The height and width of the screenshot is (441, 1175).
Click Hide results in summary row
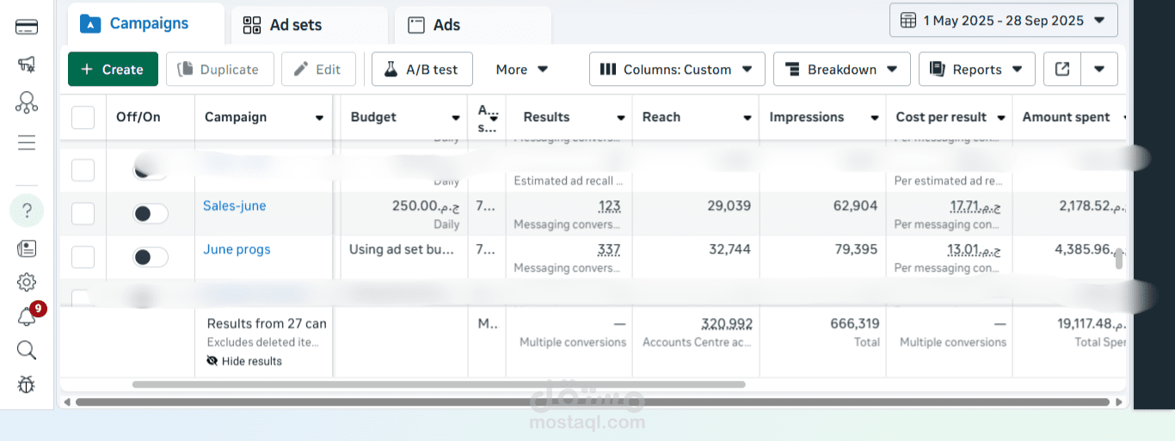click(244, 361)
